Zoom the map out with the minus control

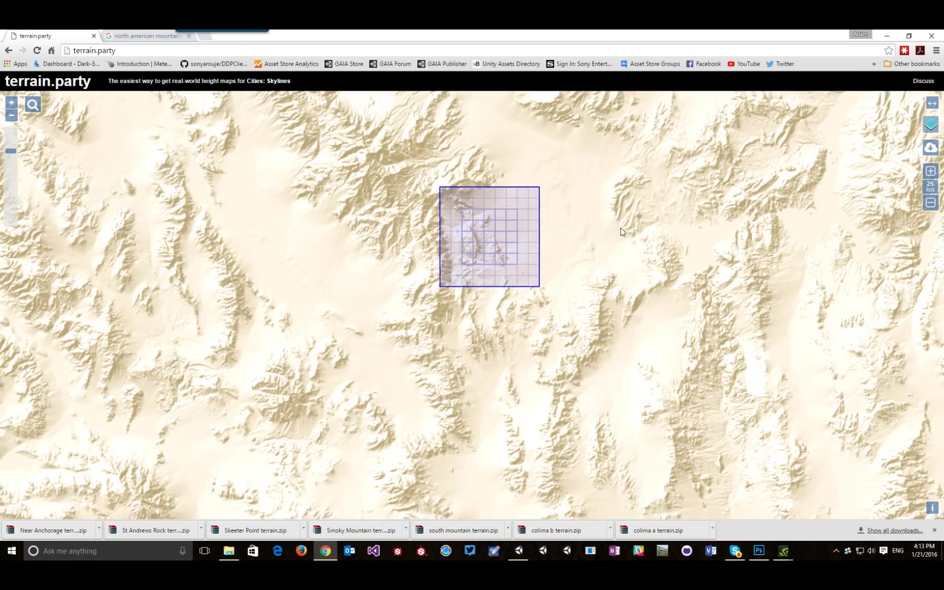pyautogui.click(x=11, y=115)
